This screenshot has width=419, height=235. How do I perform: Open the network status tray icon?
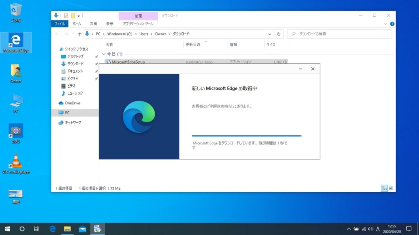click(364, 229)
